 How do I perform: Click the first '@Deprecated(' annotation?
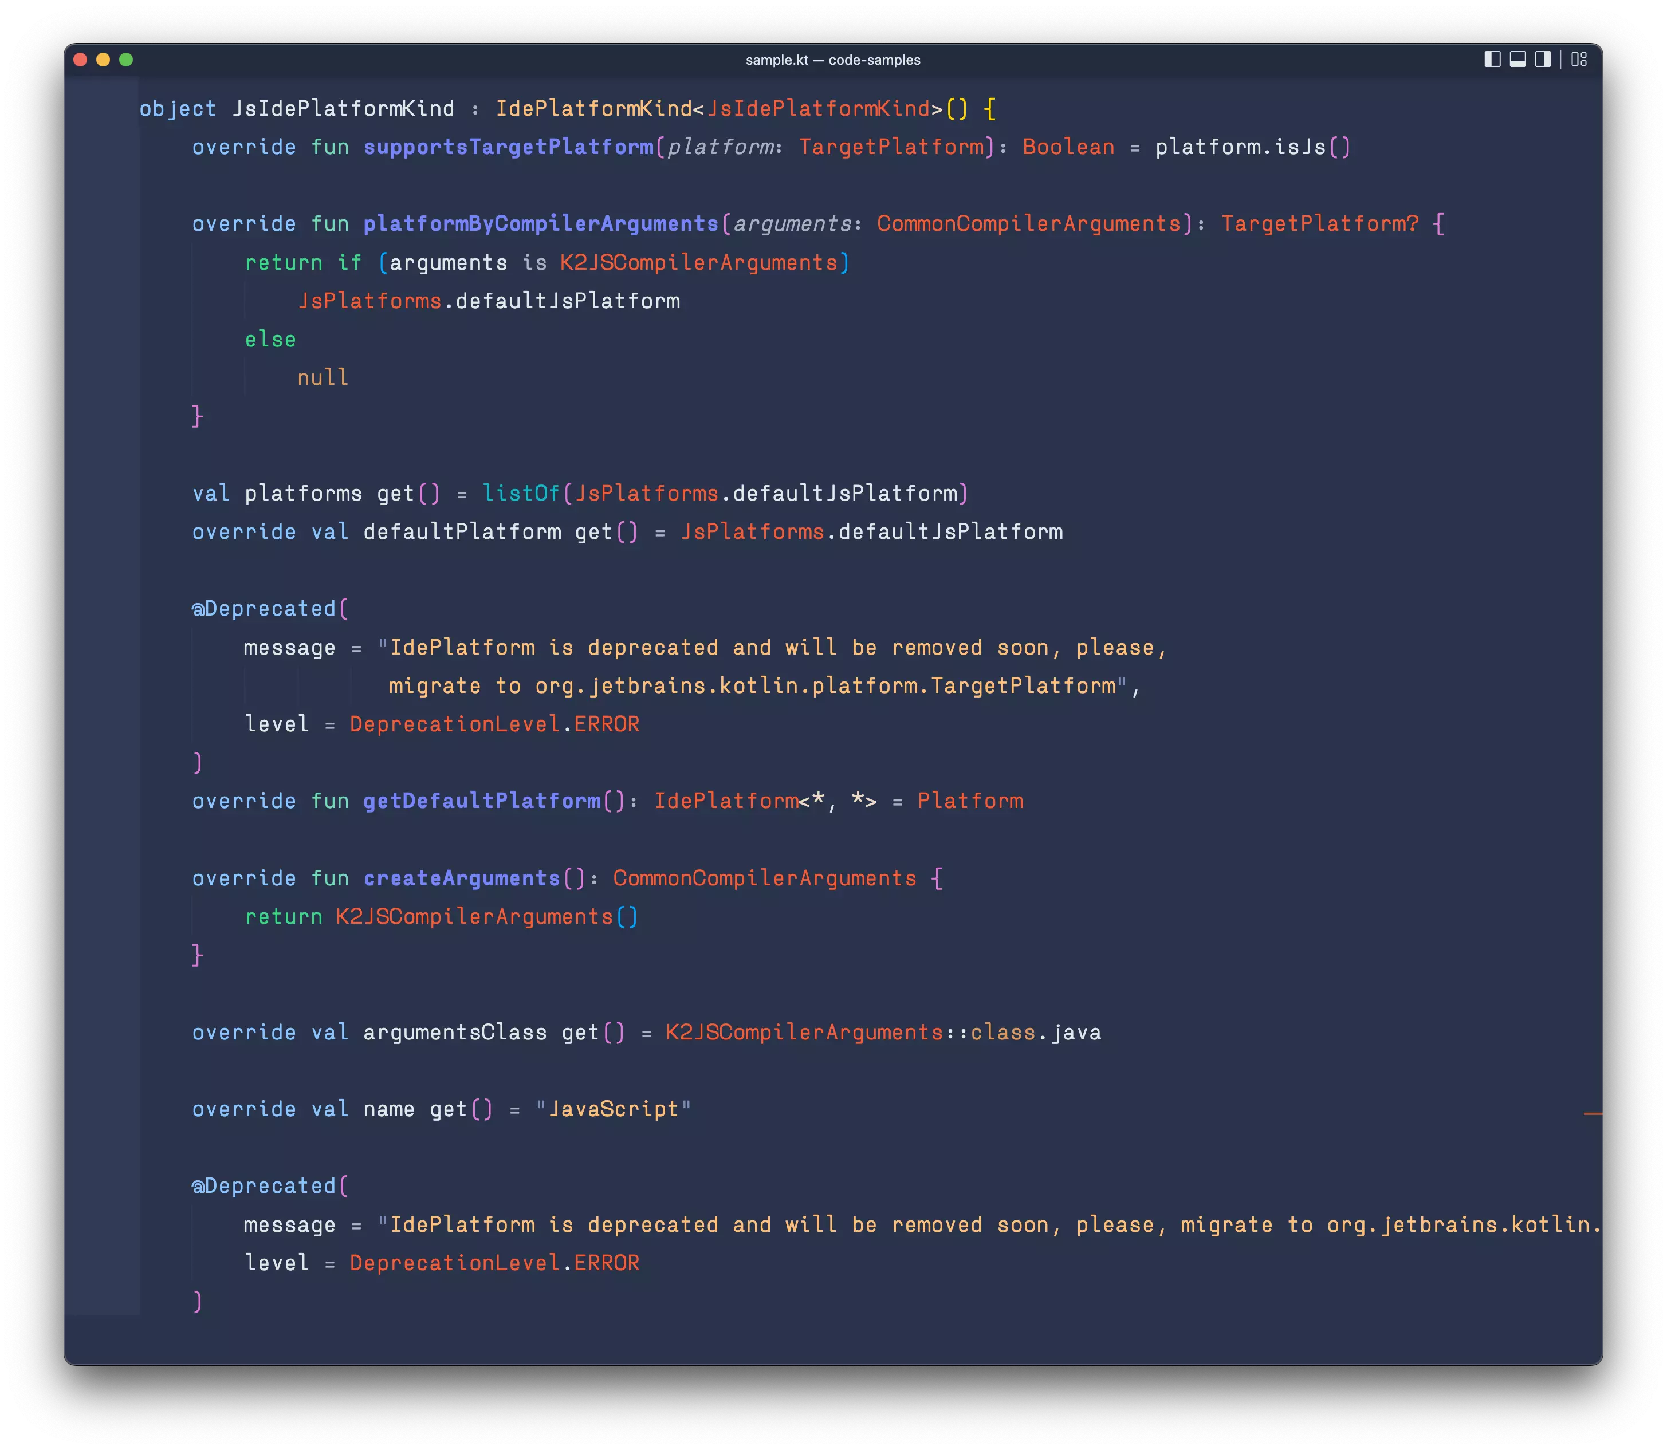[270, 609]
